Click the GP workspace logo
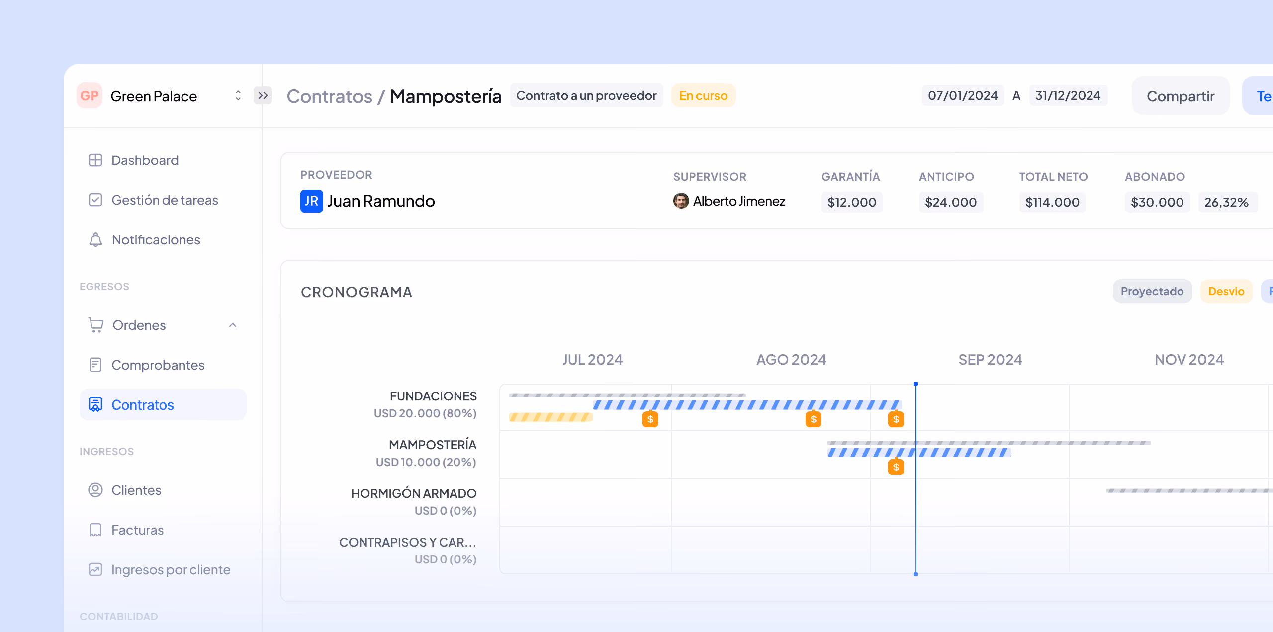1273x632 pixels. click(90, 96)
